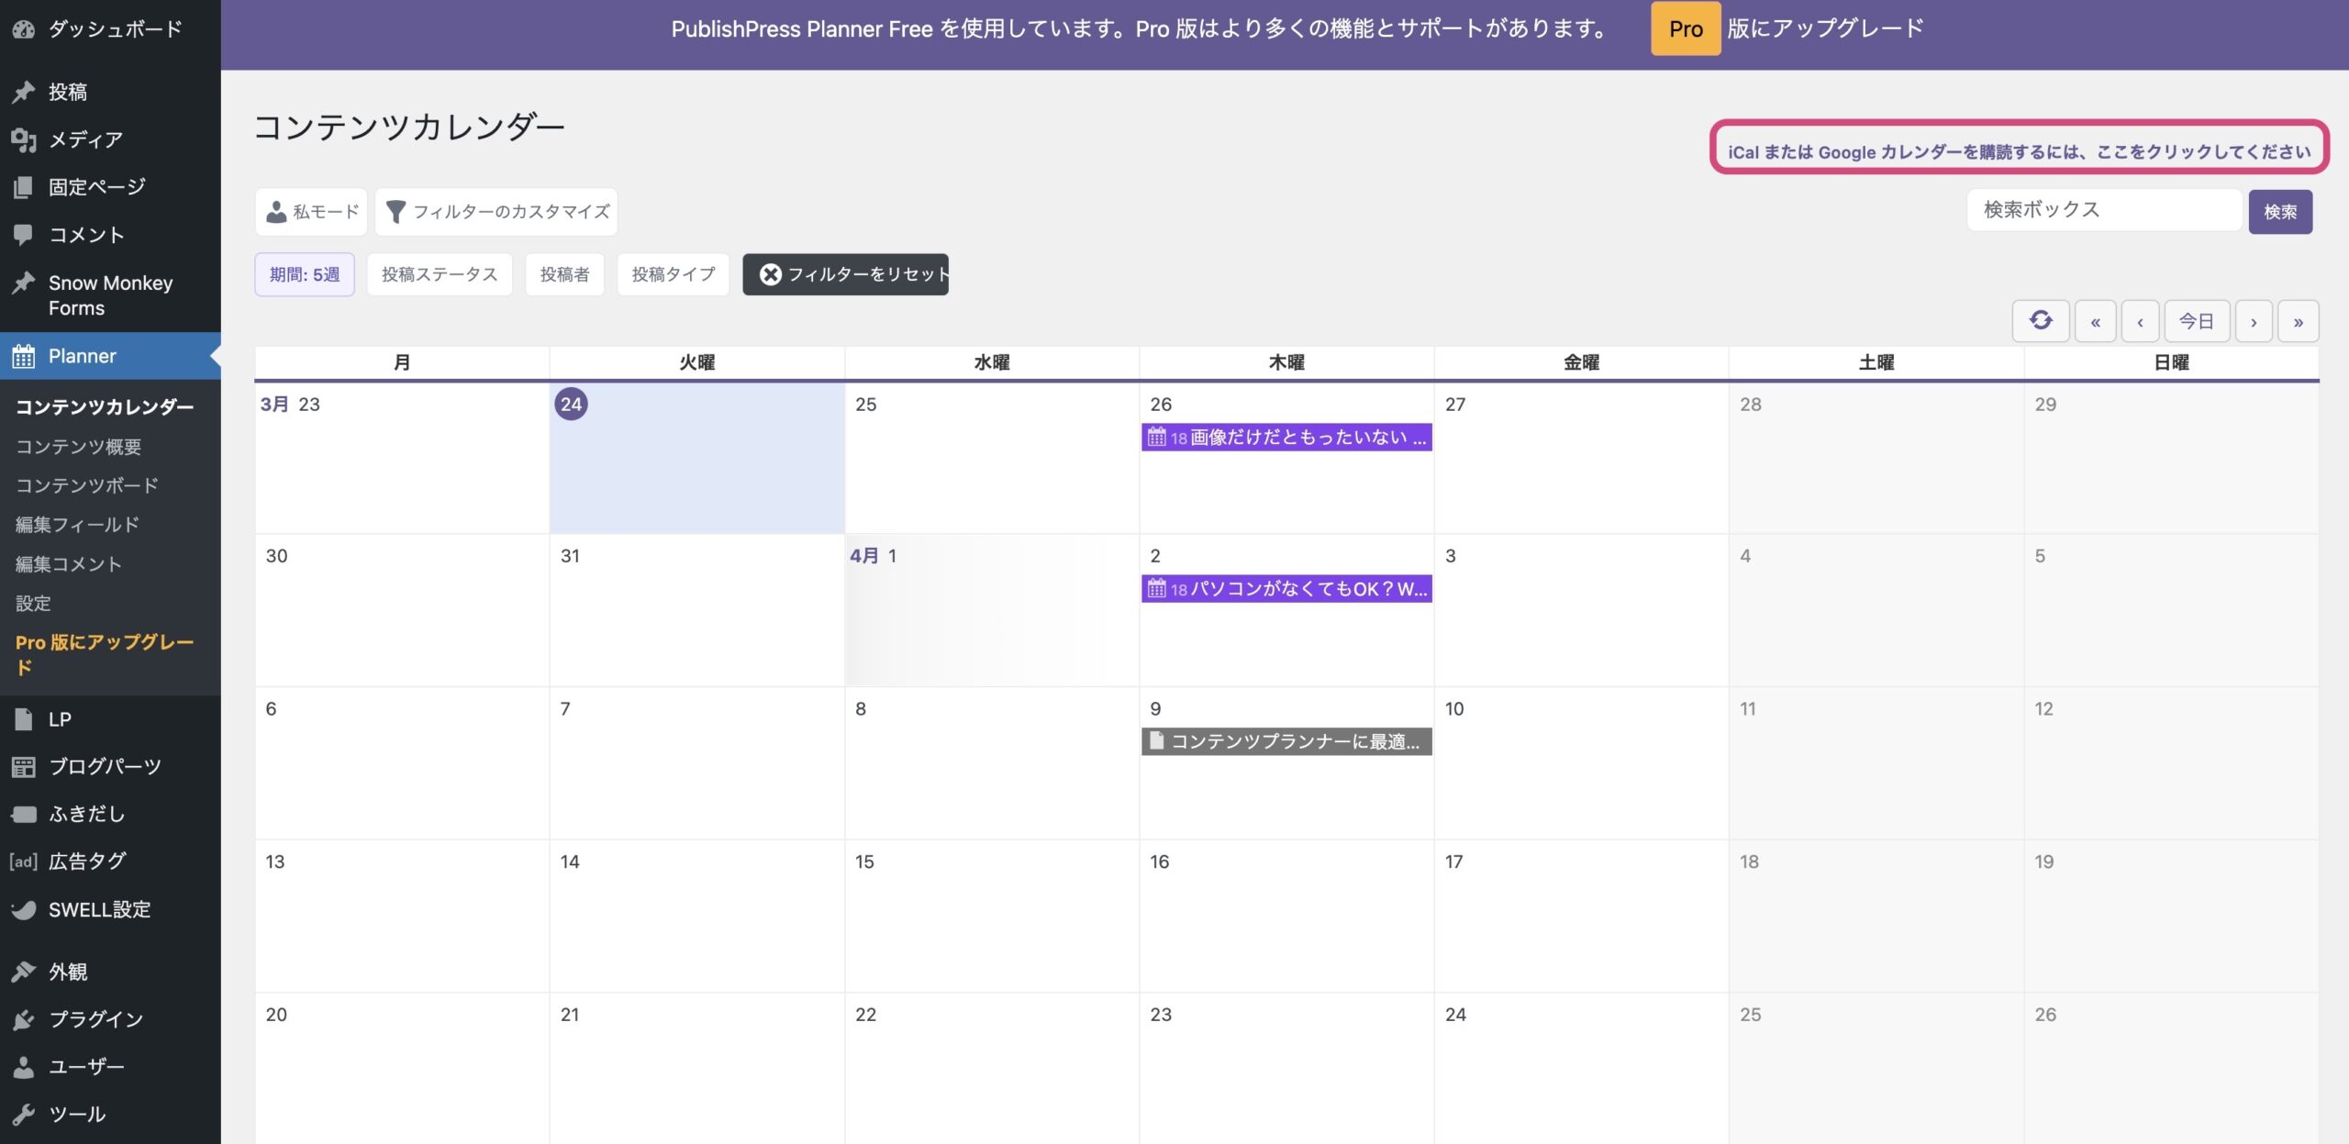2349x1144 pixels.
Task: Click the refresh icon above the calendar
Action: pos(2040,320)
